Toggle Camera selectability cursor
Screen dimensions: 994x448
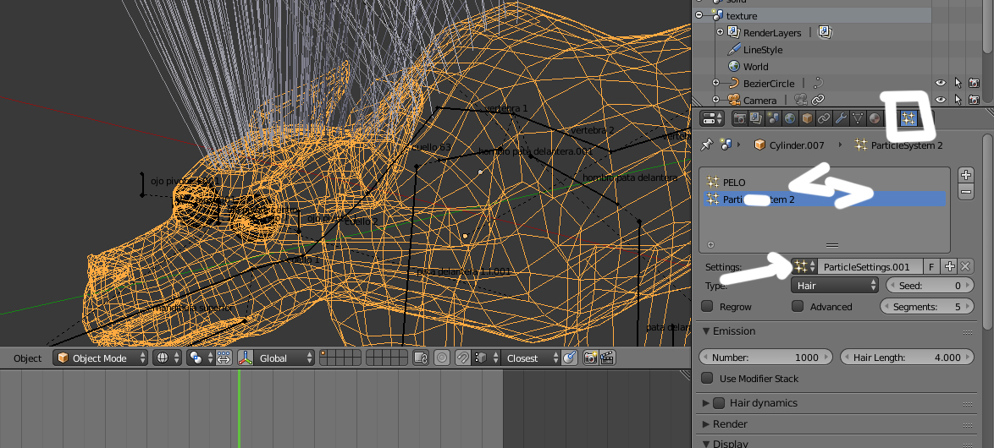point(958,100)
